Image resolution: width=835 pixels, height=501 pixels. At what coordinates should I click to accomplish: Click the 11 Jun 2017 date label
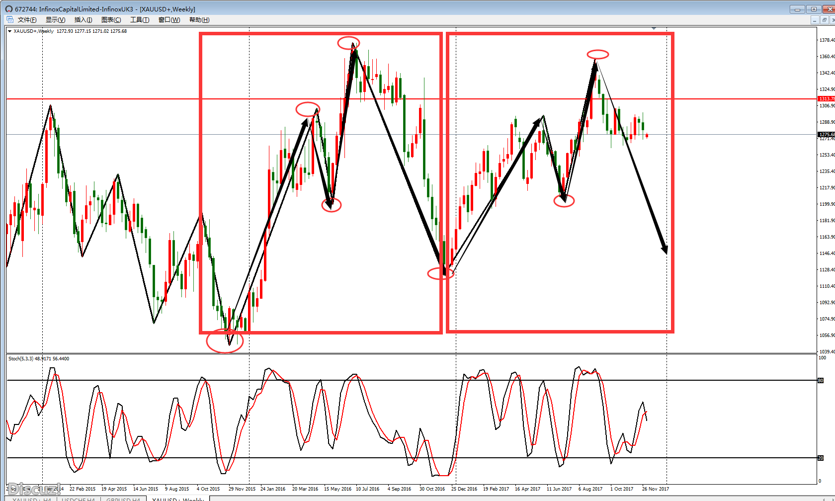click(x=559, y=489)
